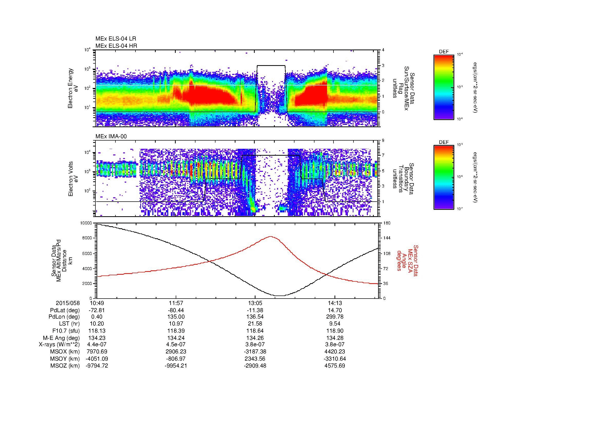This screenshot has height=424, width=600.
Task: Click the top plot's 'Sun/Surface/MEx Flag' label
Action: tap(403, 88)
